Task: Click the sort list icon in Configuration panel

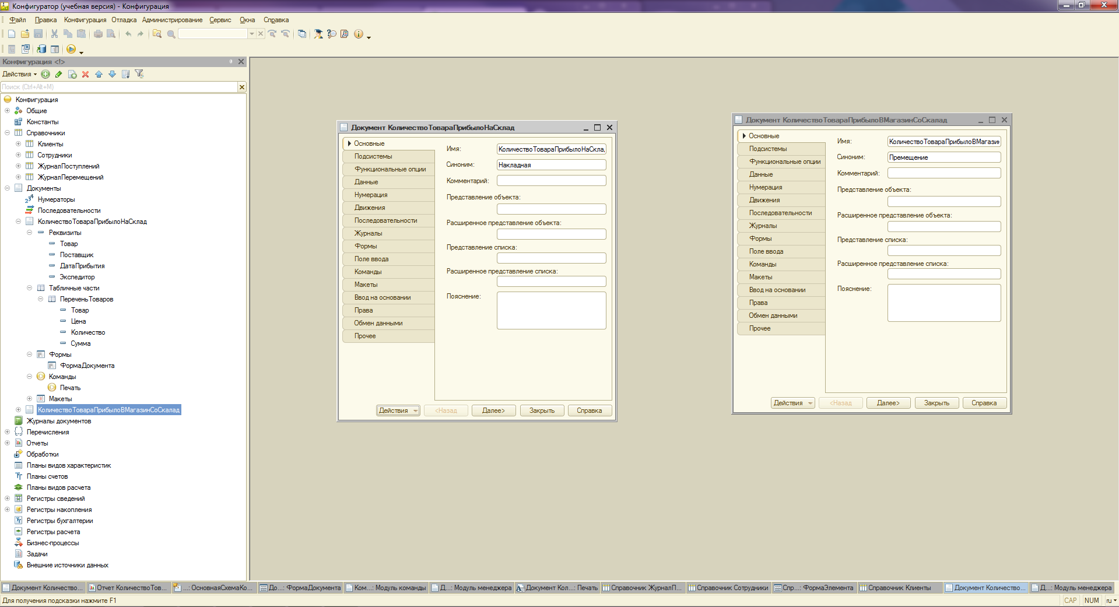Action: pyautogui.click(x=125, y=74)
